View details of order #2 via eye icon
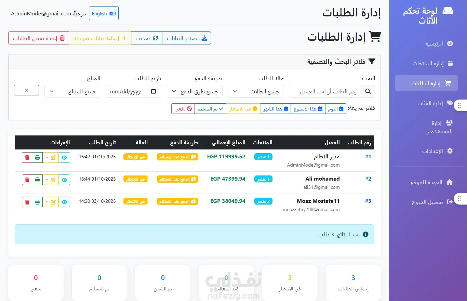Image resolution: width=467 pixels, height=301 pixels. [64, 180]
